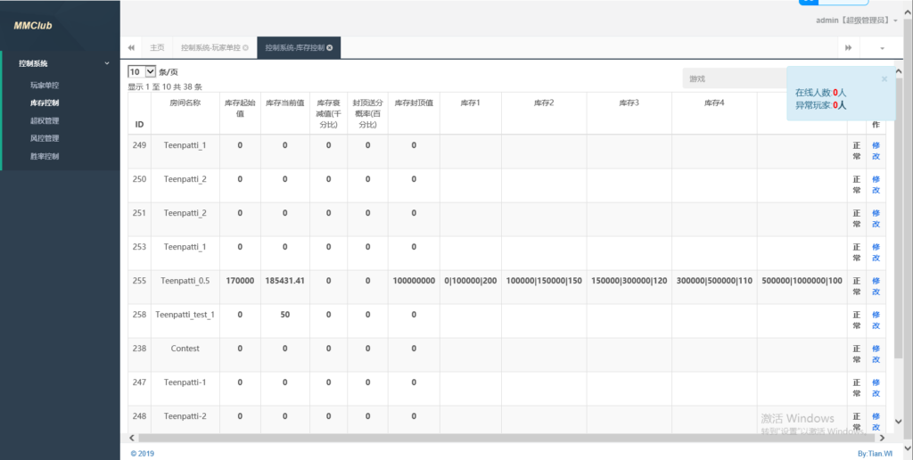Click 修改 for Teenpatti_test_1 row

(x=876, y=320)
